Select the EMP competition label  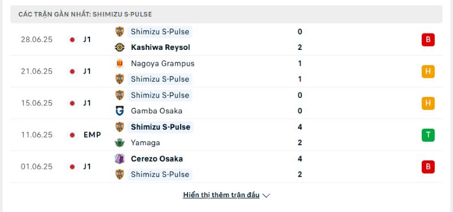point(92,135)
